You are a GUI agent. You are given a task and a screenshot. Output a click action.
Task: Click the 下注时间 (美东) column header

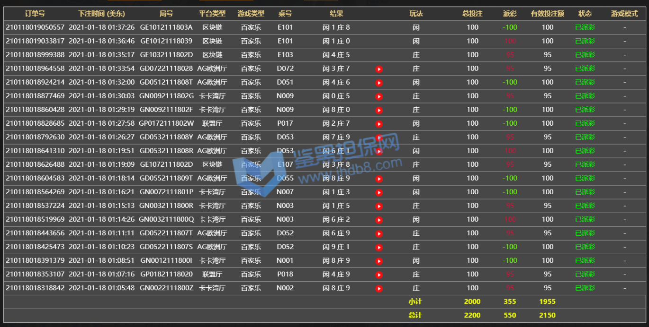coord(101,14)
